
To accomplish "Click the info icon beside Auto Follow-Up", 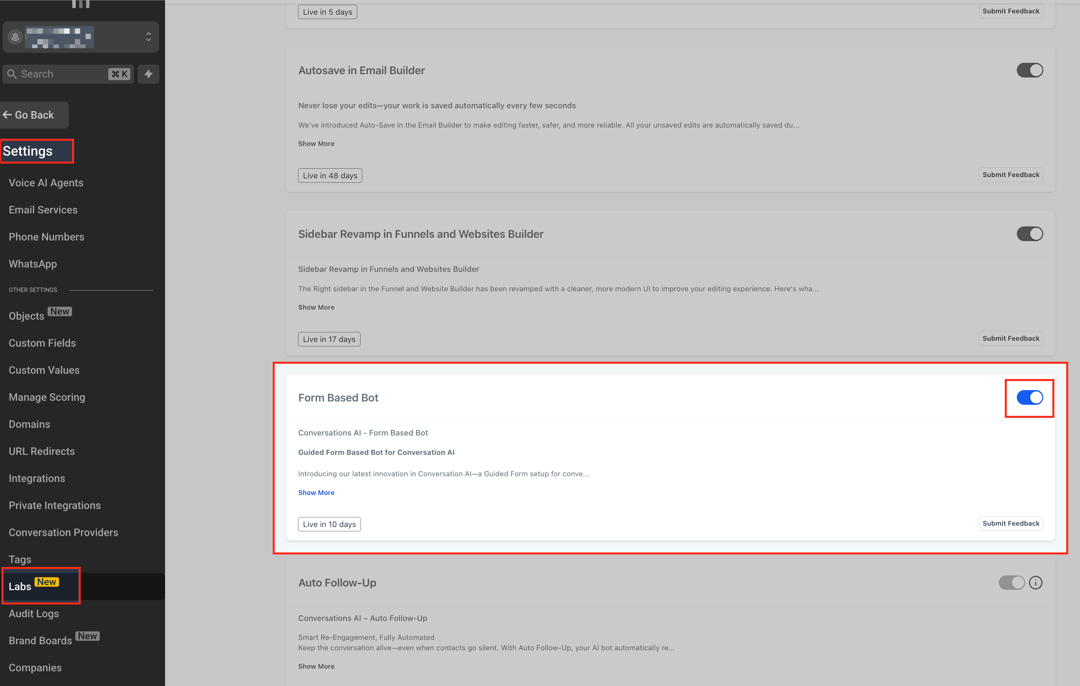I will click(x=1035, y=582).
